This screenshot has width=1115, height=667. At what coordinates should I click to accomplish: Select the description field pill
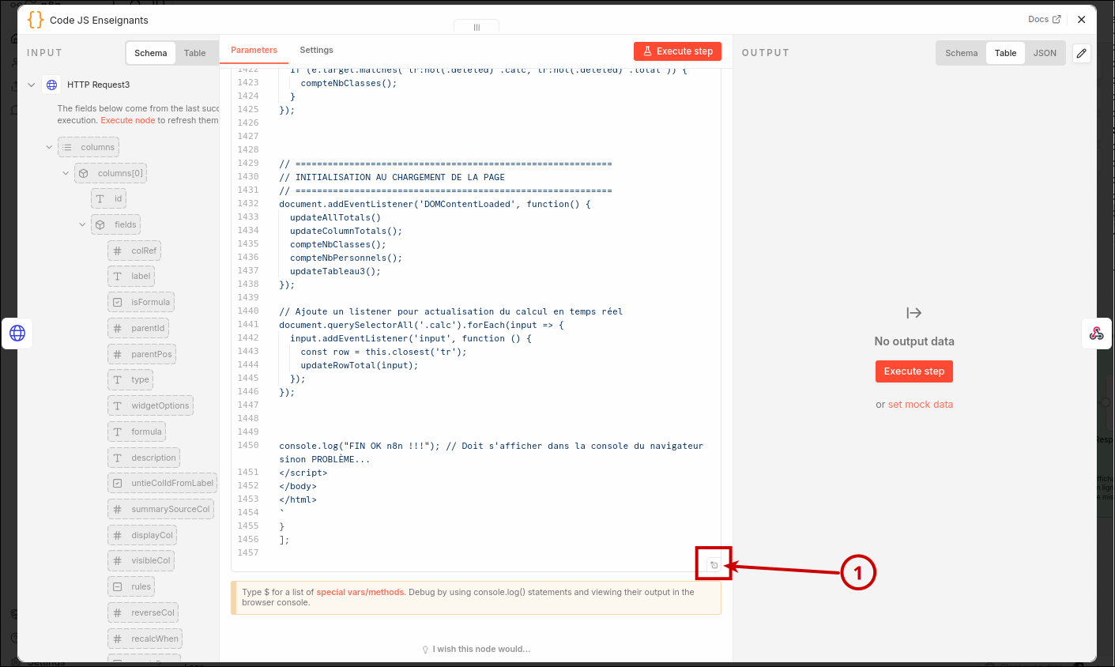(x=144, y=458)
